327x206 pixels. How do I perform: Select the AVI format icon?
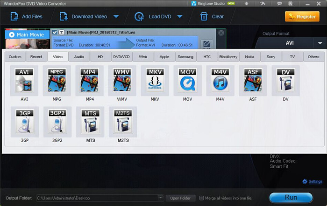coord(24,81)
